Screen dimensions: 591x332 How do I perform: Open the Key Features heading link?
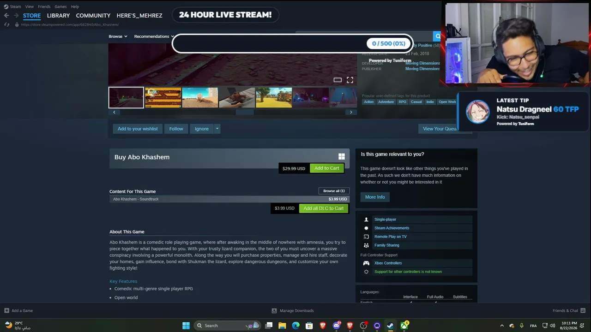123,281
